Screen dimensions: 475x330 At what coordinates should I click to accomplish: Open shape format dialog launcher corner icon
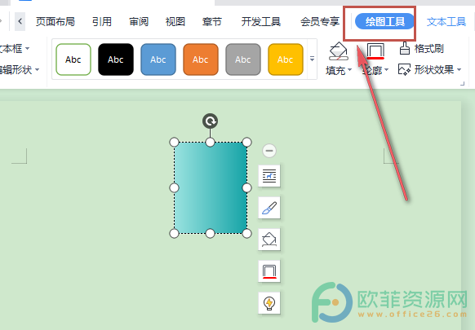(462, 83)
